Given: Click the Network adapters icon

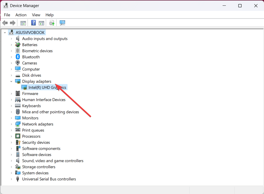Looking at the screenshot, I should point(18,124).
